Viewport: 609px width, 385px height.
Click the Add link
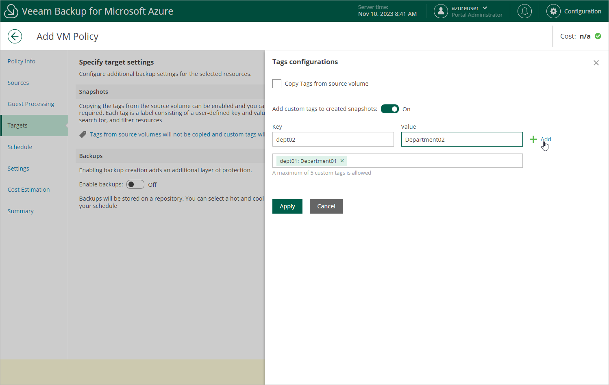click(x=546, y=139)
